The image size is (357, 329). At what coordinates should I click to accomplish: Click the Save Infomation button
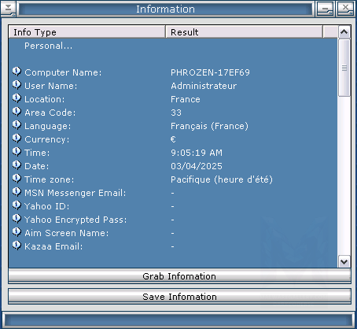pos(179,297)
